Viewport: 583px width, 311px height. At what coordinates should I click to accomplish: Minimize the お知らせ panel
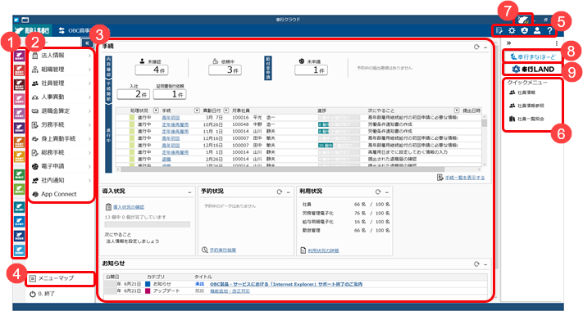[485, 264]
